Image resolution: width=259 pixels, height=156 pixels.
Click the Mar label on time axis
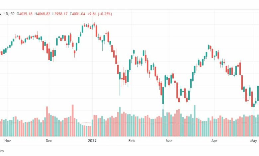pyautogui.click(x=169, y=141)
